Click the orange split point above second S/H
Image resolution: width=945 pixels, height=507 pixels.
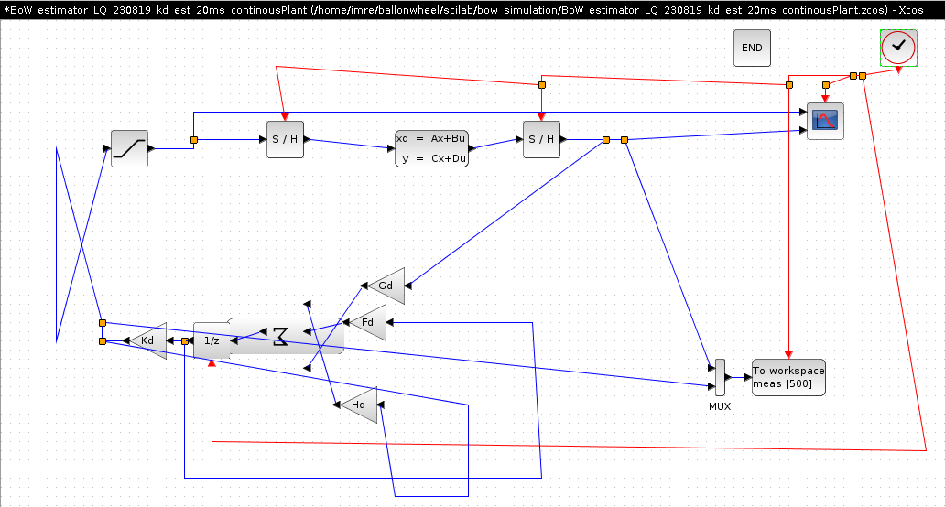(x=542, y=85)
